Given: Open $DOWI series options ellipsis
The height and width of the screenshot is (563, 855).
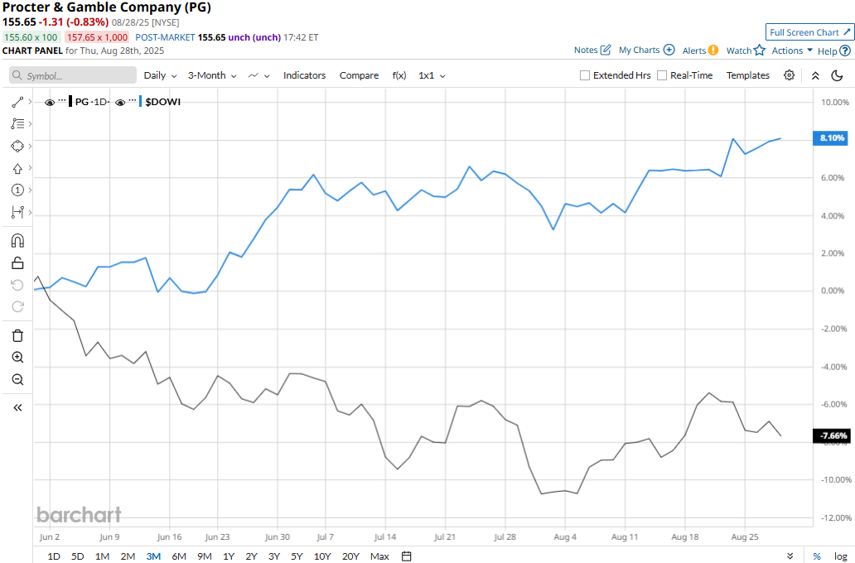Looking at the screenshot, I should pos(132,101).
